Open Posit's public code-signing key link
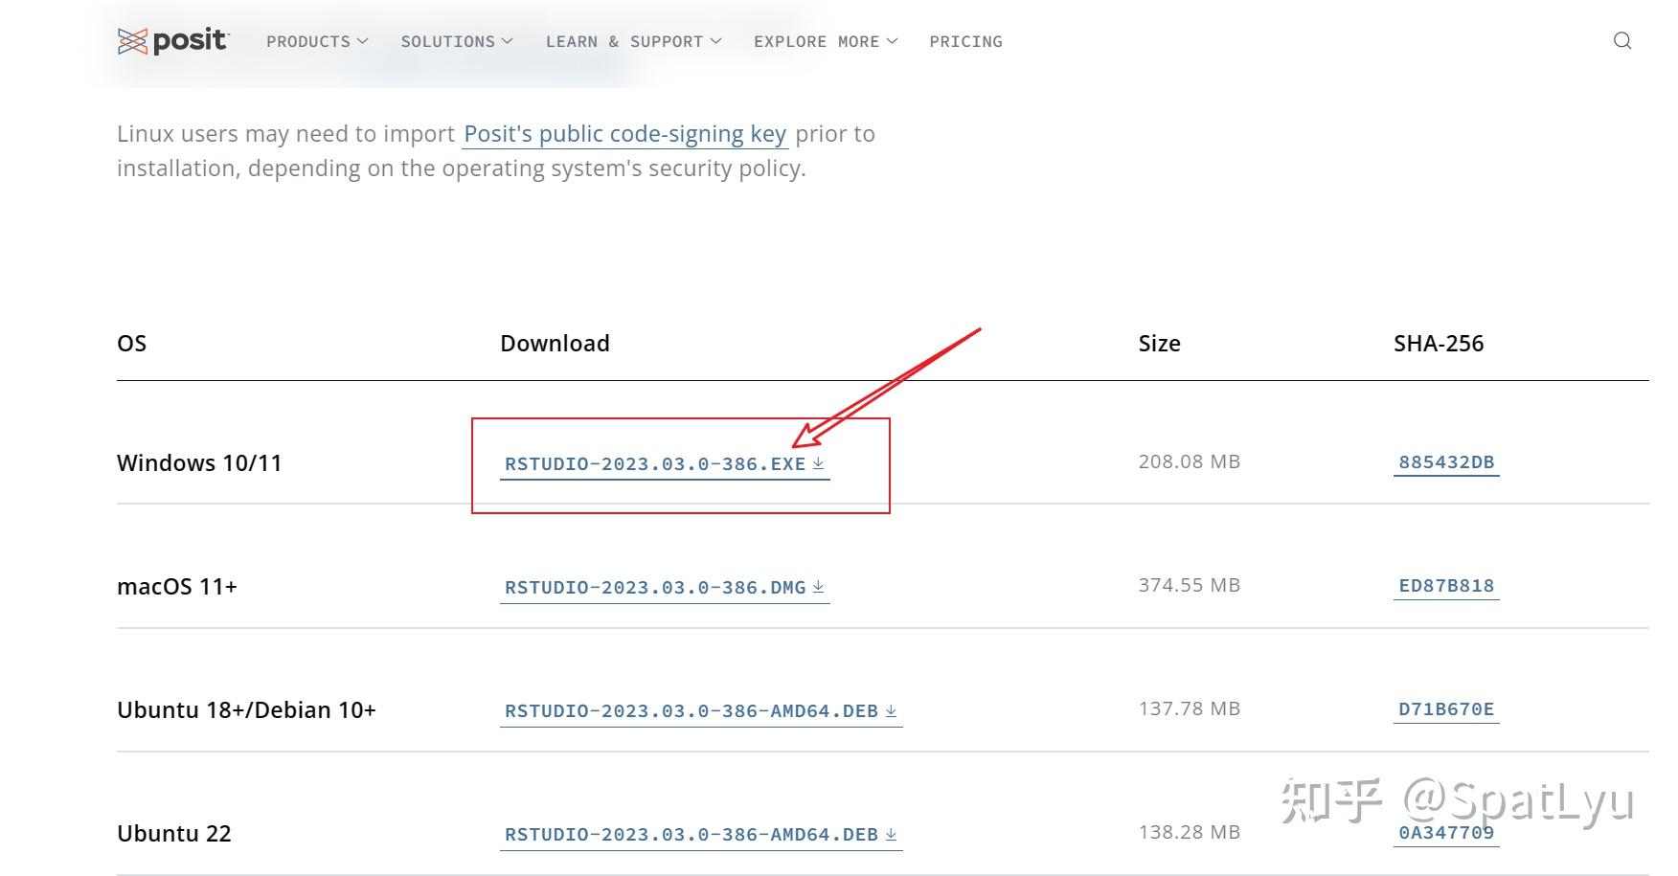 pos(625,134)
